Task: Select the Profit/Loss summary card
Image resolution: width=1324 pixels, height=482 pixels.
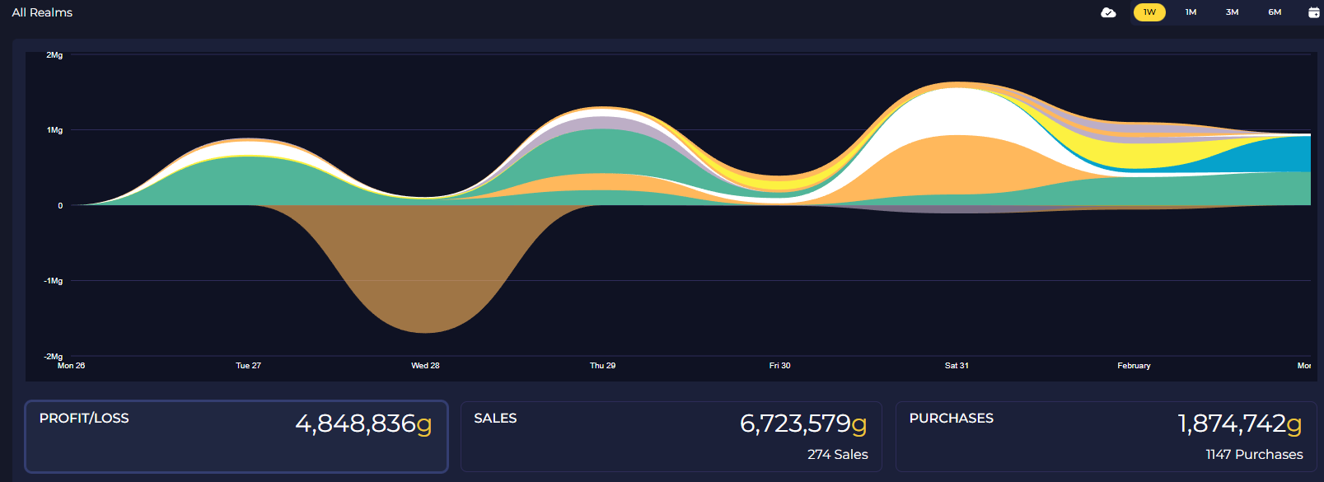Action: click(x=236, y=437)
